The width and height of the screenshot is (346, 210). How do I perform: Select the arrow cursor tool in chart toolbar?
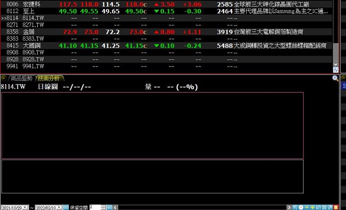tap(295, 207)
